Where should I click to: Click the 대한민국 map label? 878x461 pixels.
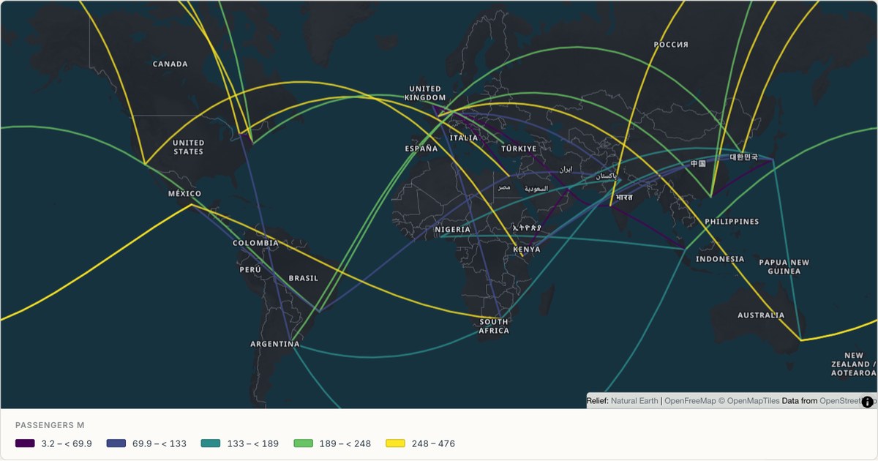(744, 157)
